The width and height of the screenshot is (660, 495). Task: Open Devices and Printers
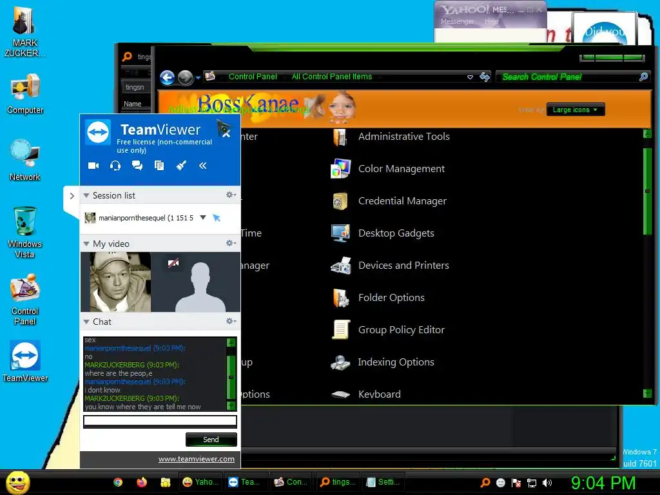[391, 266]
